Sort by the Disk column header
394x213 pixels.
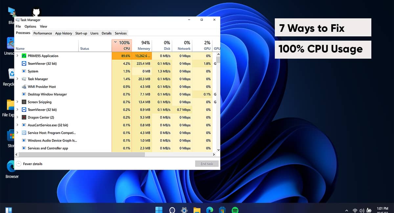pyautogui.click(x=162, y=46)
